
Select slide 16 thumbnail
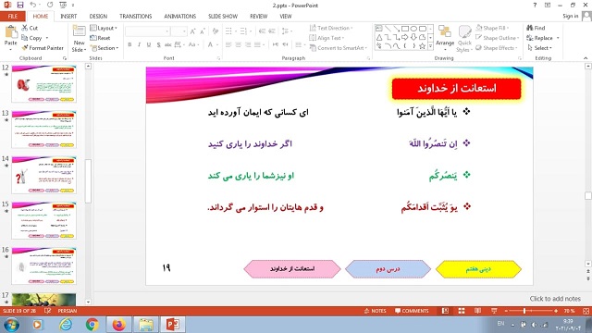(43, 265)
